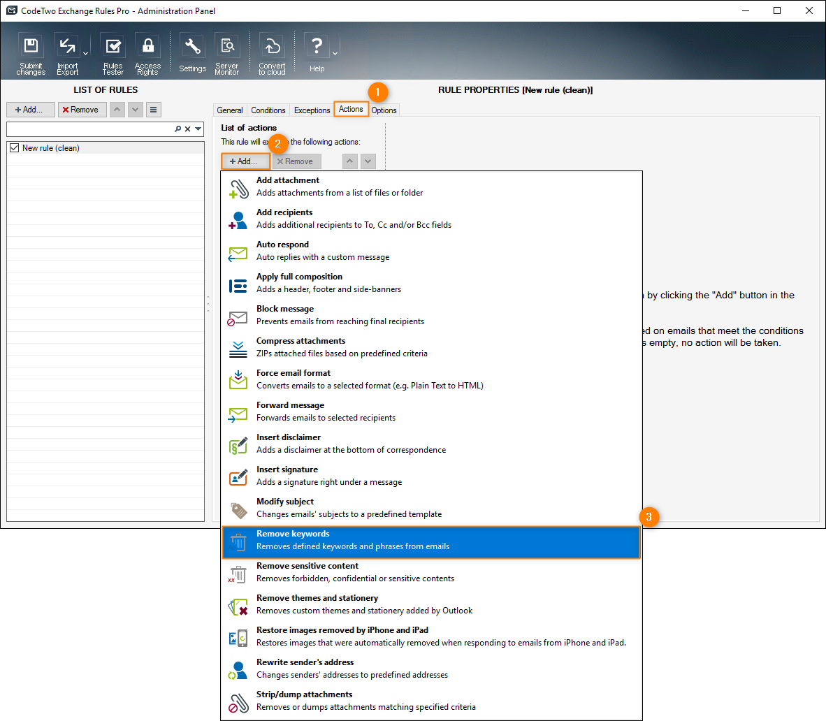This screenshot has width=826, height=721.
Task: Launch the Rules Tester
Action: click(x=113, y=54)
